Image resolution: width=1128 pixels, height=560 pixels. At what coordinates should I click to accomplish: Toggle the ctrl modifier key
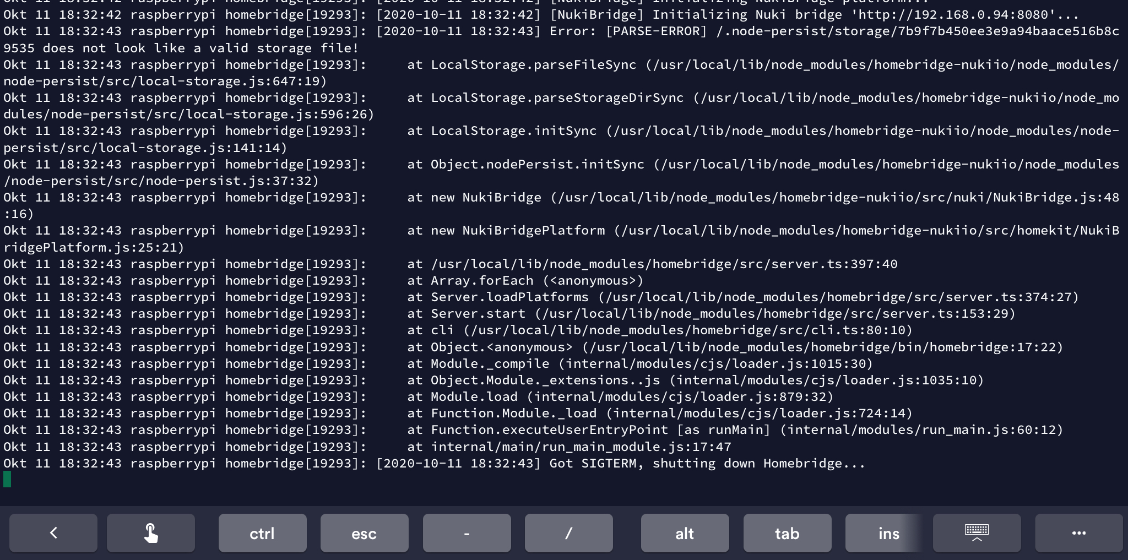(262, 533)
